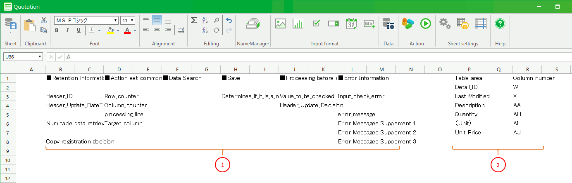Add a button control (Btn+)

click(369, 24)
